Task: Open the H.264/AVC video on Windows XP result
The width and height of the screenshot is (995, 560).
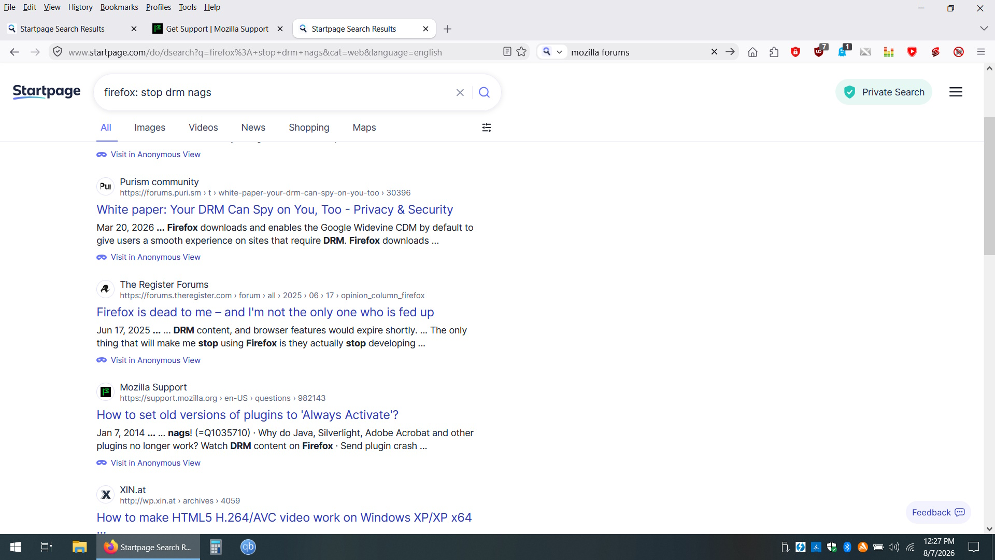Action: coord(284,517)
